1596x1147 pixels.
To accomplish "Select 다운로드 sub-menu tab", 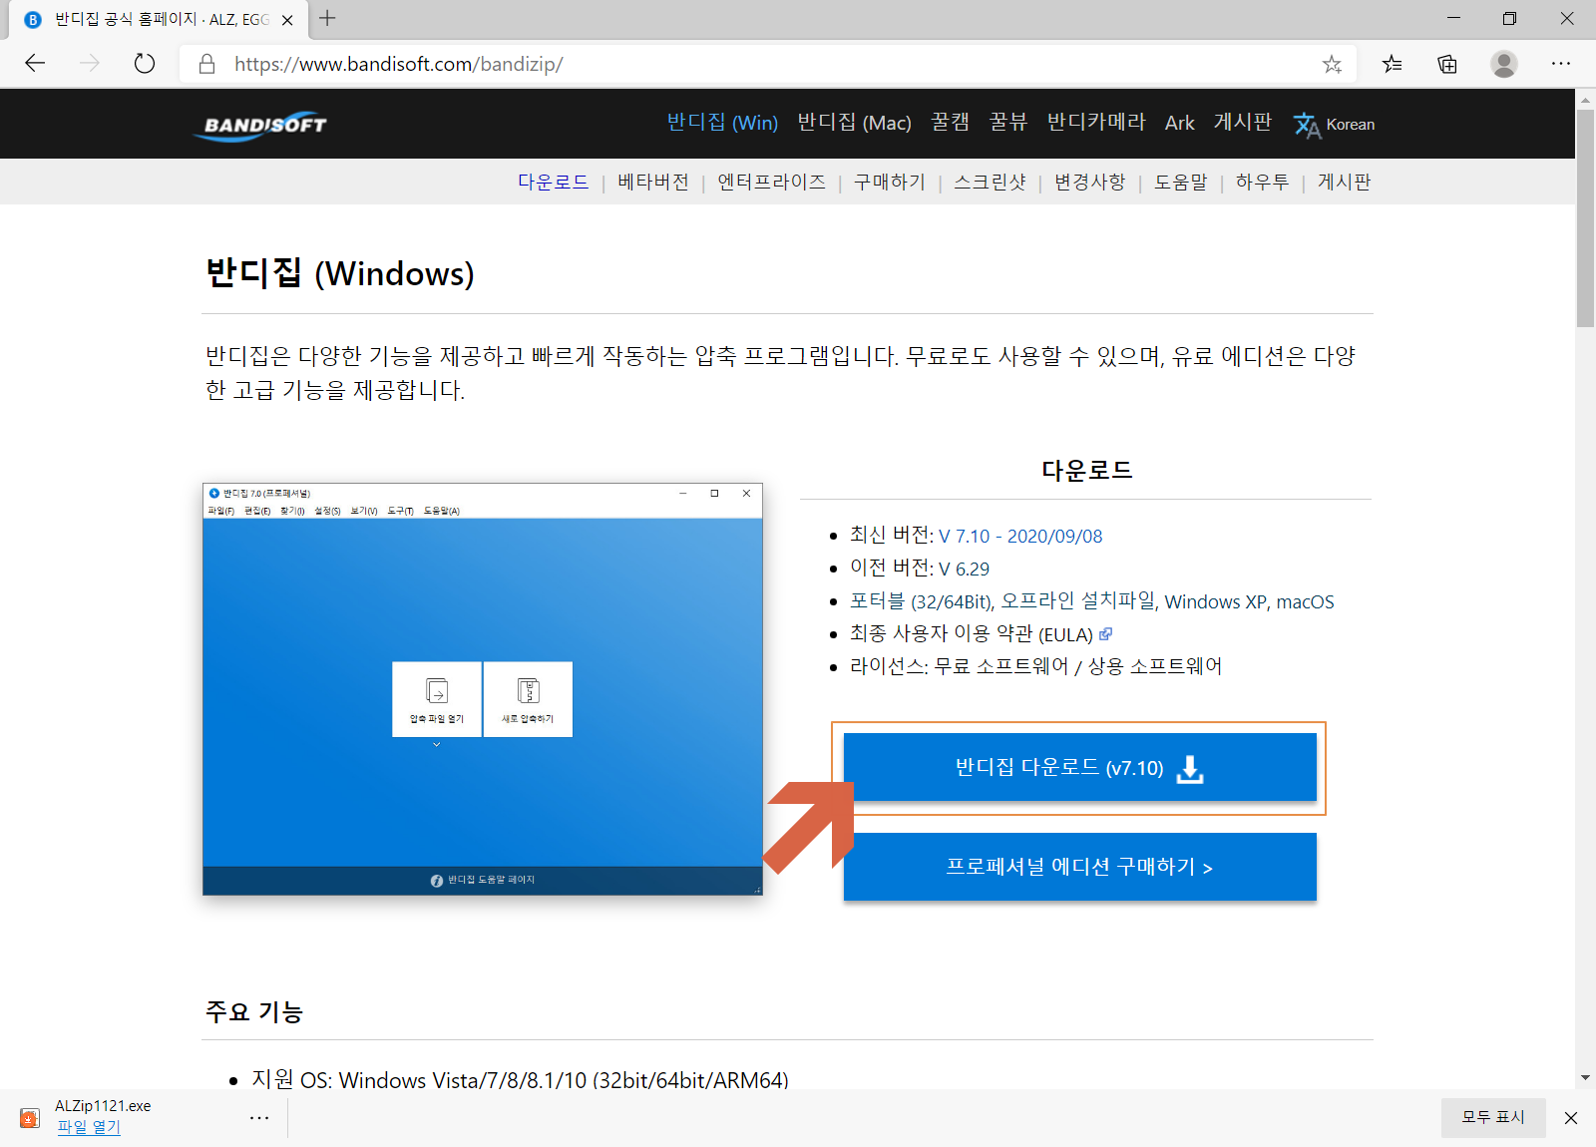I will pos(553,183).
